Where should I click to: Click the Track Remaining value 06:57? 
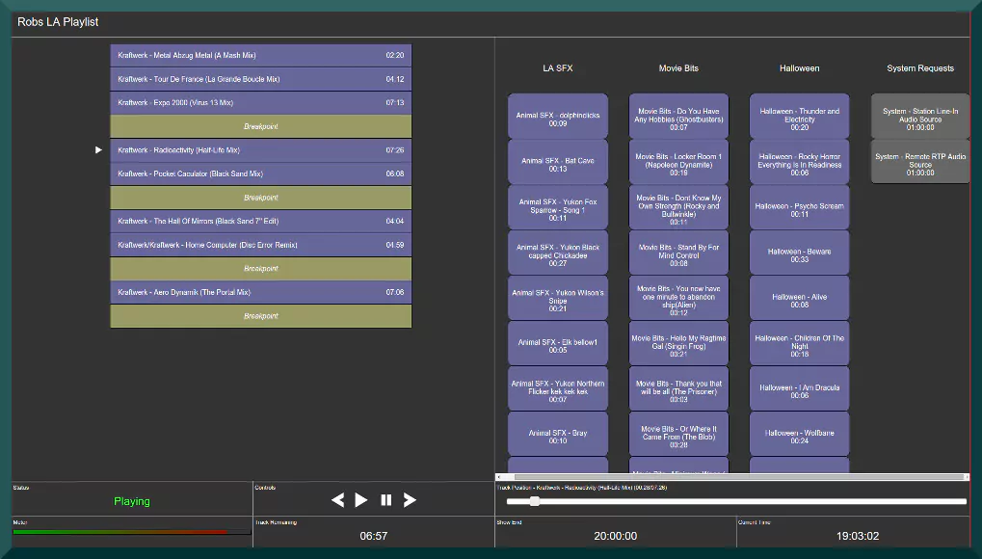[373, 536]
